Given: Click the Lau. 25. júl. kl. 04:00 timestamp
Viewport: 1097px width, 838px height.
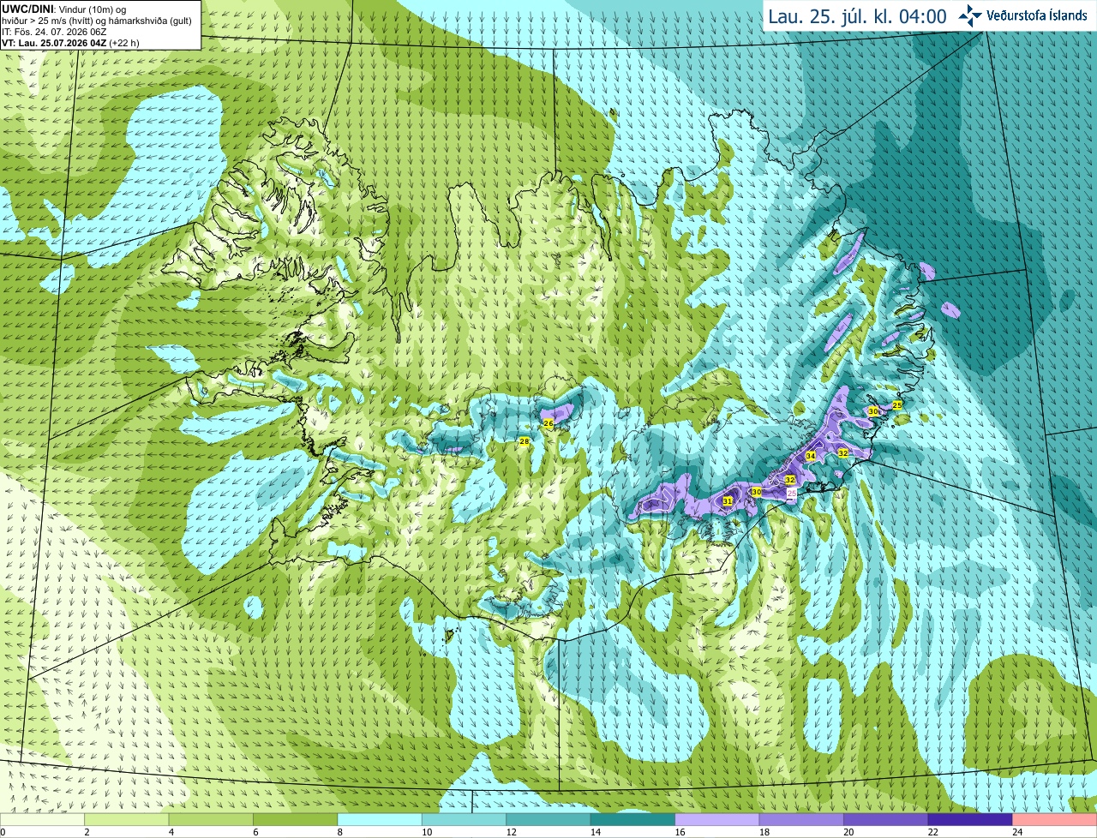Looking at the screenshot, I should (857, 16).
